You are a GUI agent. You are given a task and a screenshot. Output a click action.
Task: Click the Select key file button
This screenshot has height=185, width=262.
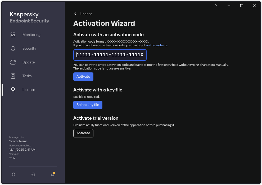tap(88, 105)
